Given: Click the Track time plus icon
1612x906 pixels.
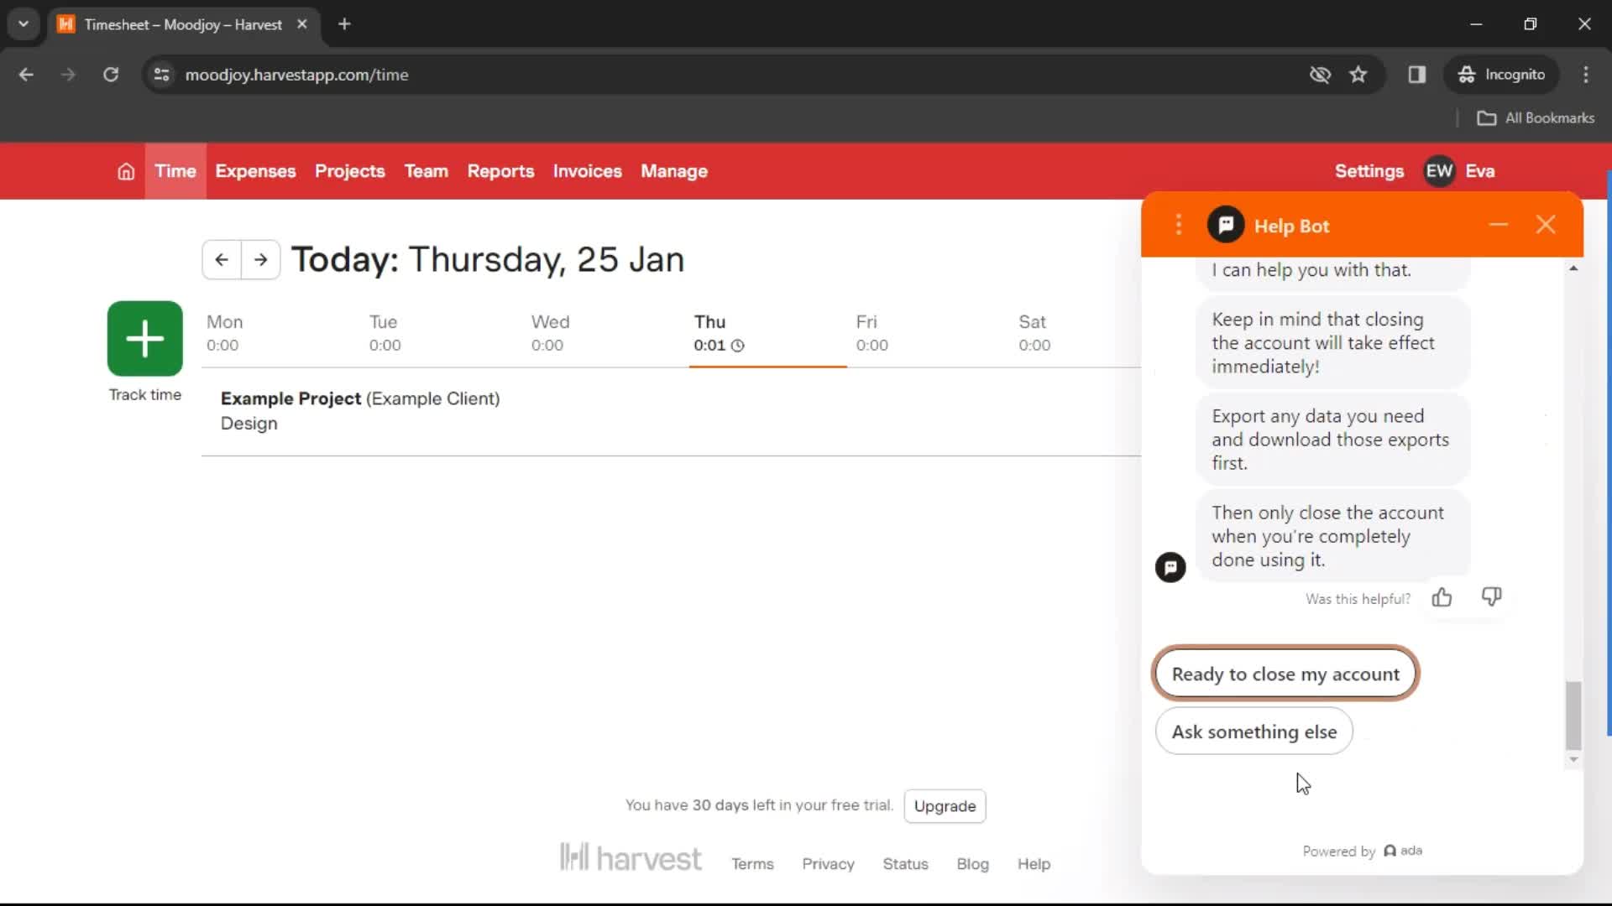Looking at the screenshot, I should pyautogui.click(x=145, y=337).
